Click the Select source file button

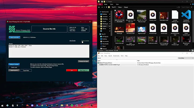point(15,37)
